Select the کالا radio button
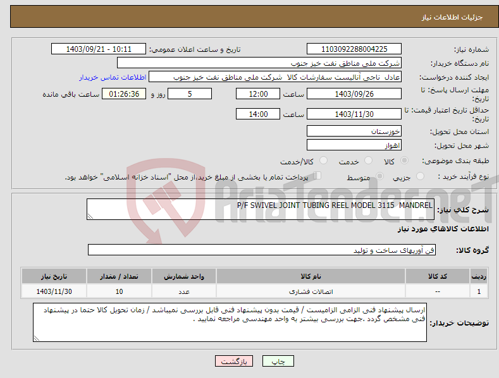499x378 pixels. pyautogui.click(x=404, y=161)
